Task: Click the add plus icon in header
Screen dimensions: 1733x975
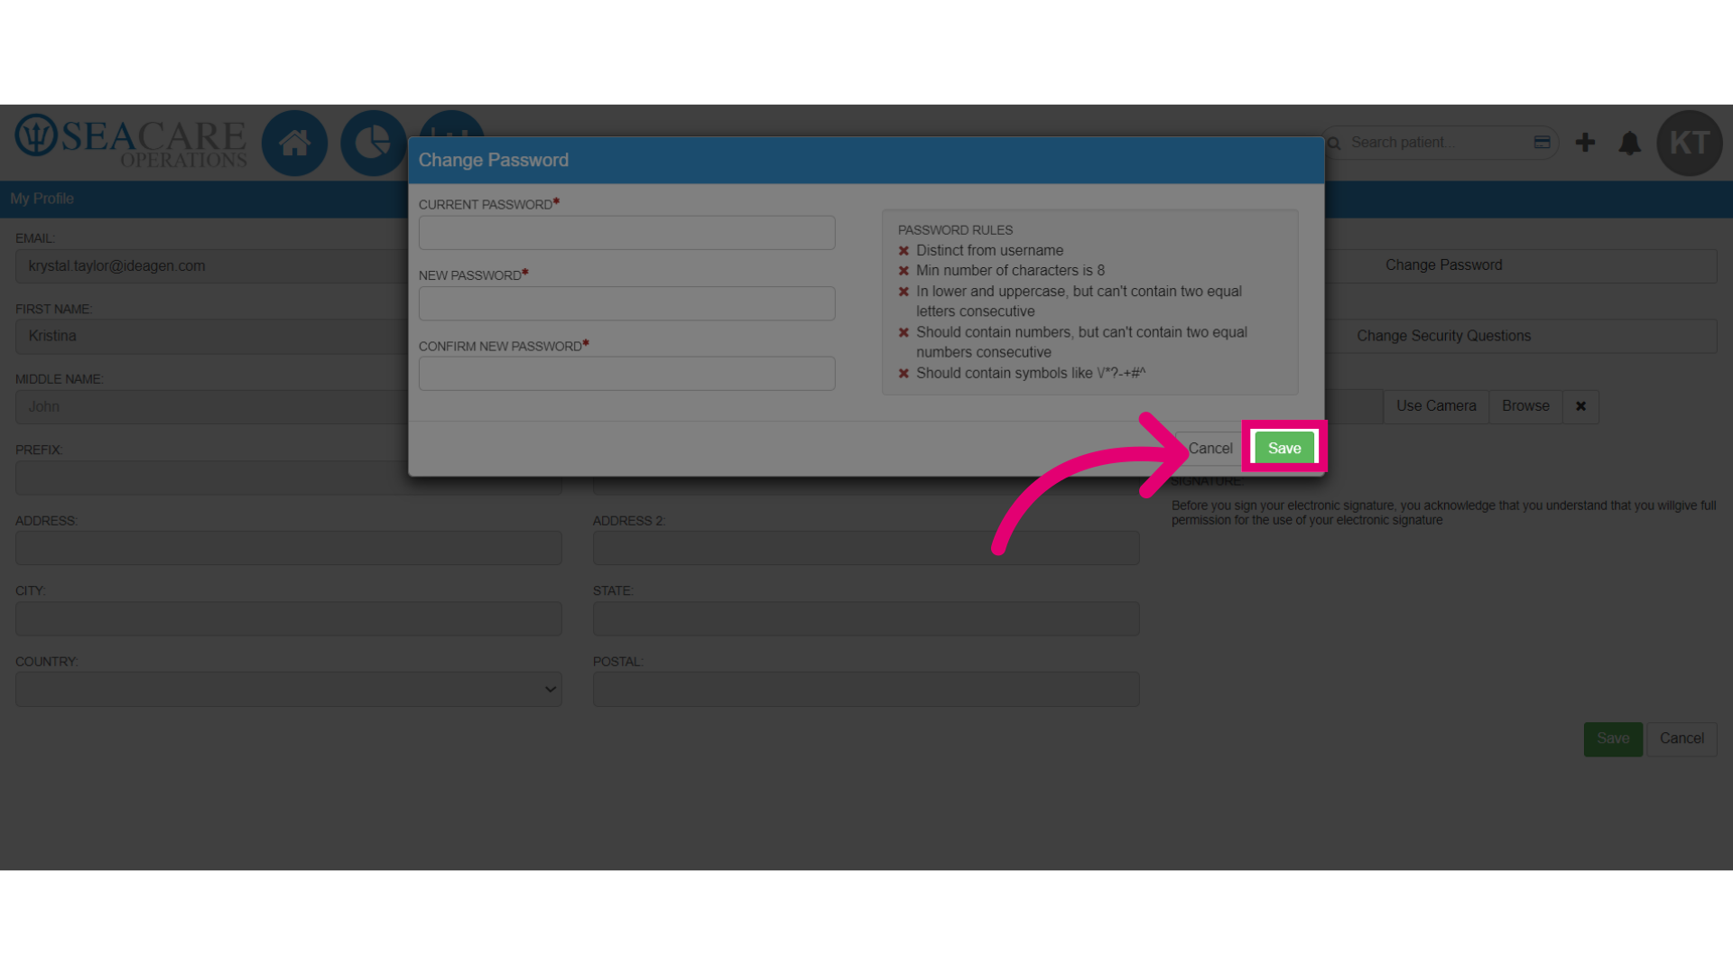Action: [x=1585, y=143]
